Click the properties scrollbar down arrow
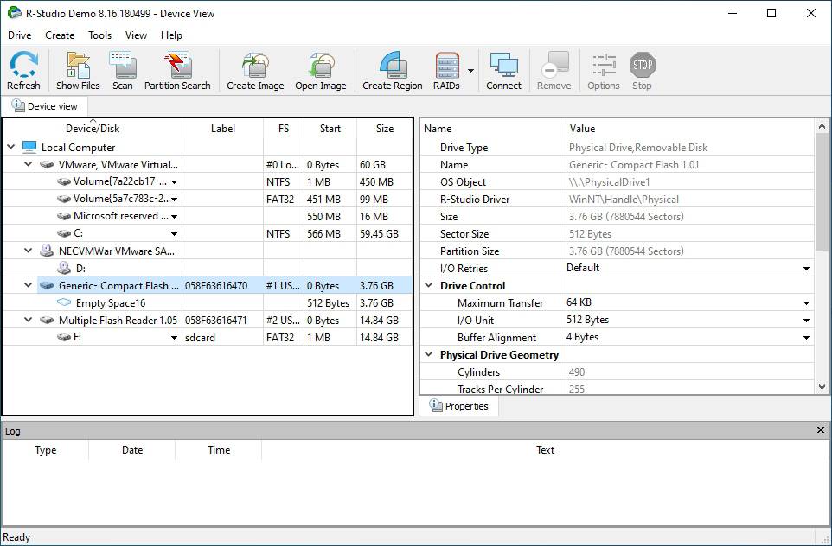Viewport: 832px width, 546px height. point(822,387)
